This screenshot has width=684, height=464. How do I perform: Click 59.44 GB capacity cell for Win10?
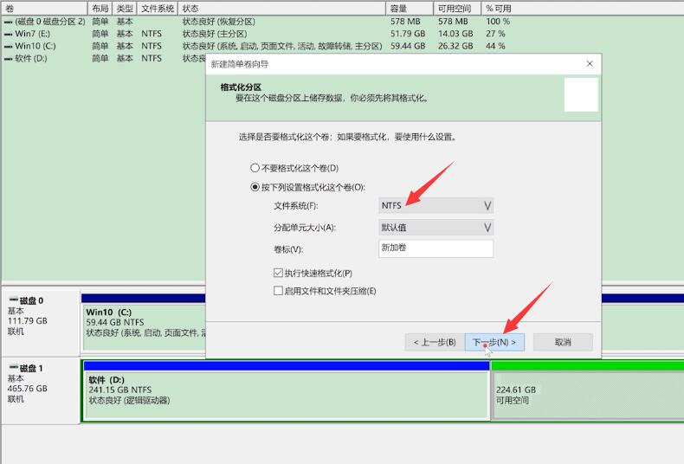[408, 46]
